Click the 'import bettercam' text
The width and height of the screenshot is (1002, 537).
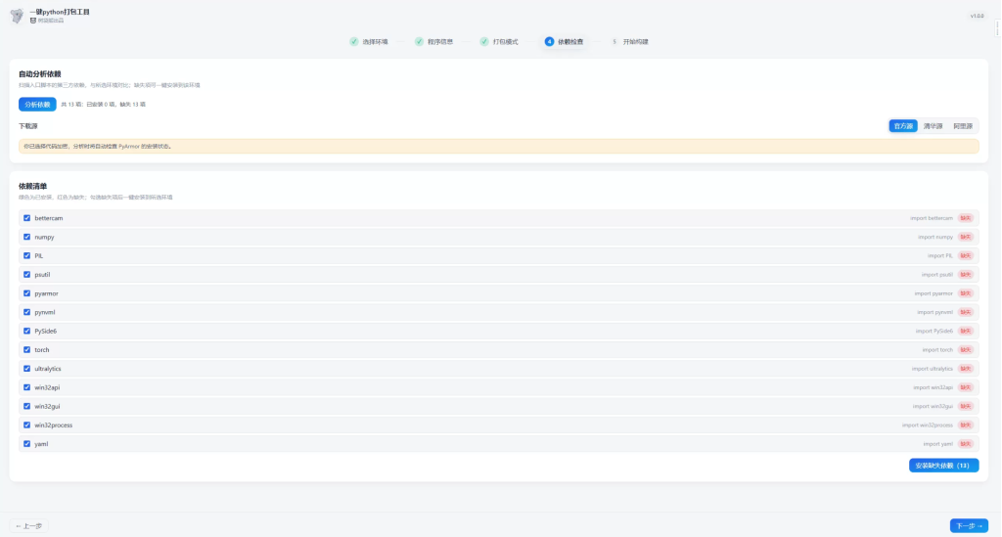tap(932, 218)
